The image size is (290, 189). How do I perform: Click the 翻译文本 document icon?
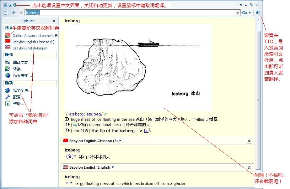click(8, 62)
